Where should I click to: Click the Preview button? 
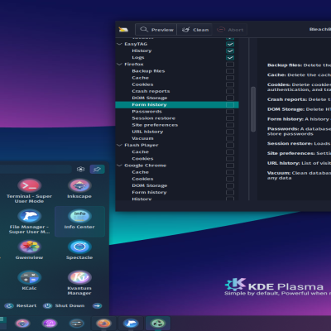point(156,30)
